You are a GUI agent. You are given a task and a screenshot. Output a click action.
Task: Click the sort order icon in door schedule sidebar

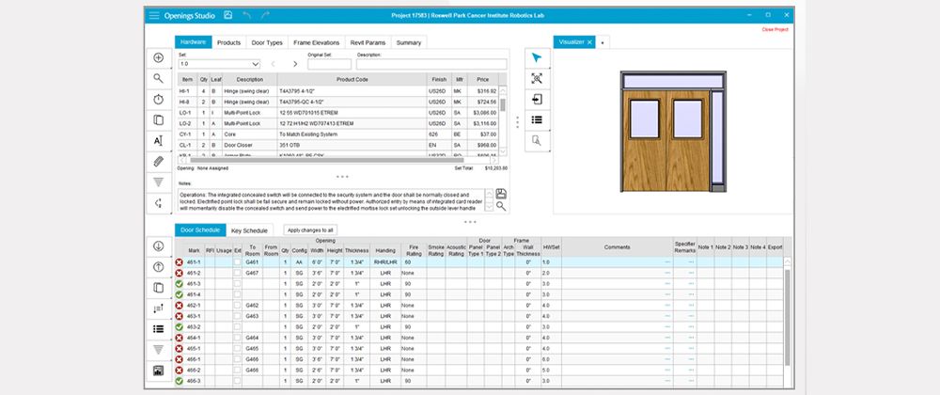[158, 308]
